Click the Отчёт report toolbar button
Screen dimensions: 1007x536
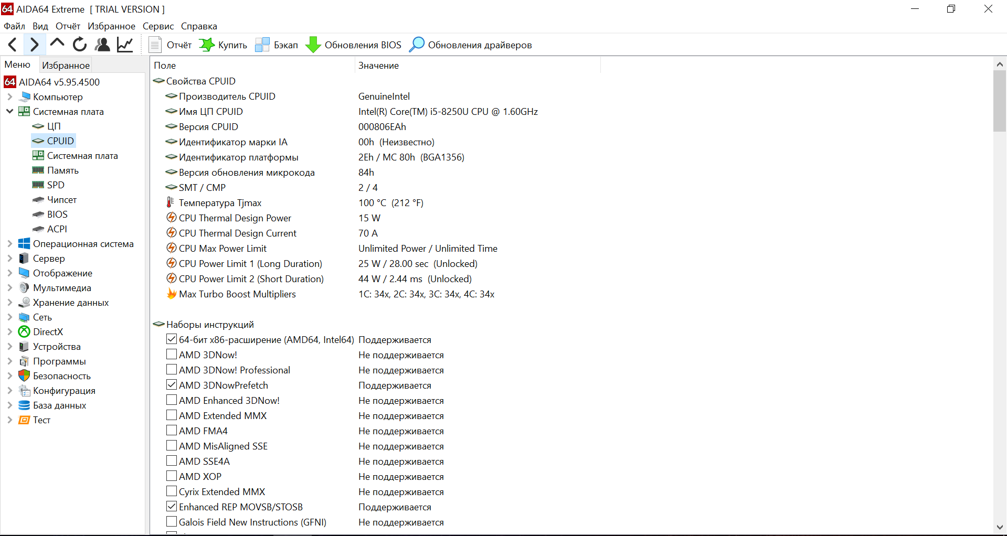170,45
